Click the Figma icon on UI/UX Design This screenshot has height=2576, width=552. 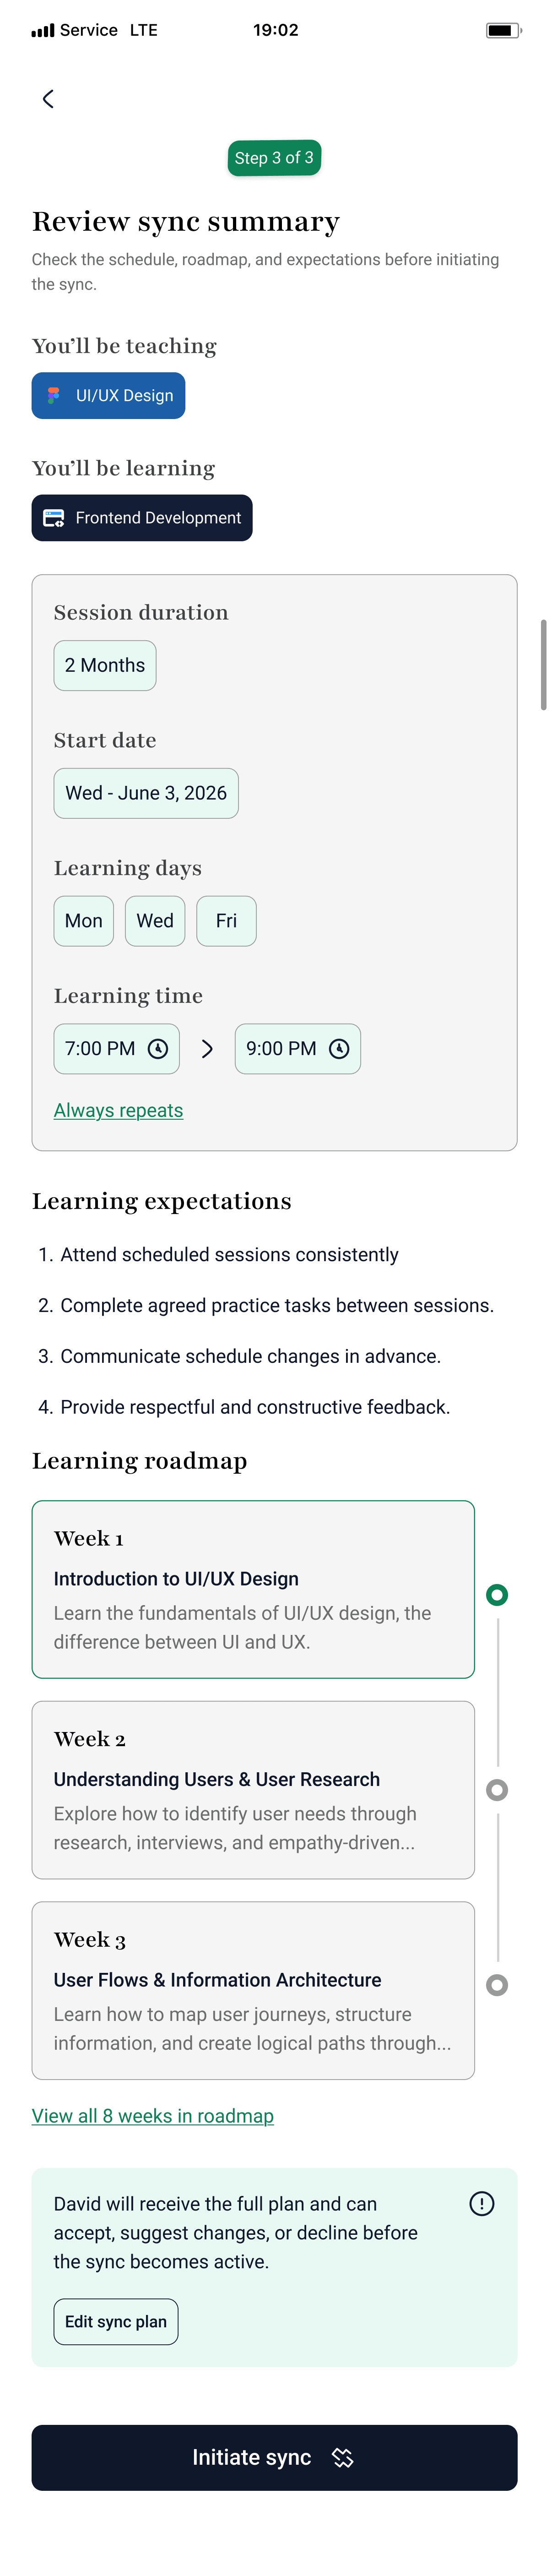click(54, 395)
